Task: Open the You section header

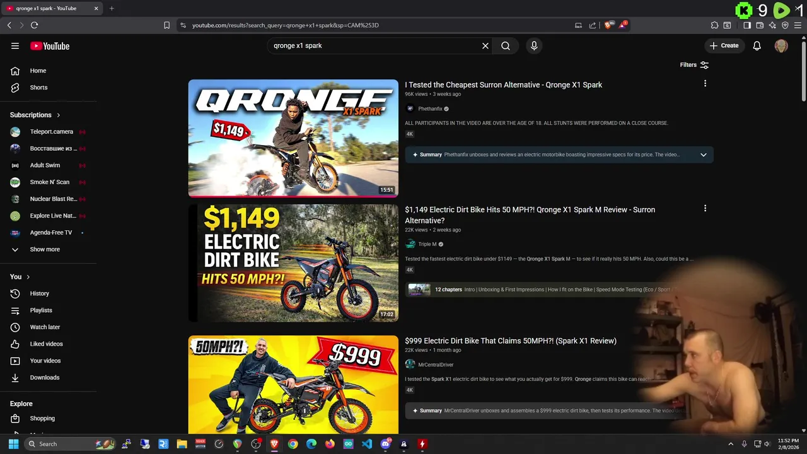Action: 20,277
